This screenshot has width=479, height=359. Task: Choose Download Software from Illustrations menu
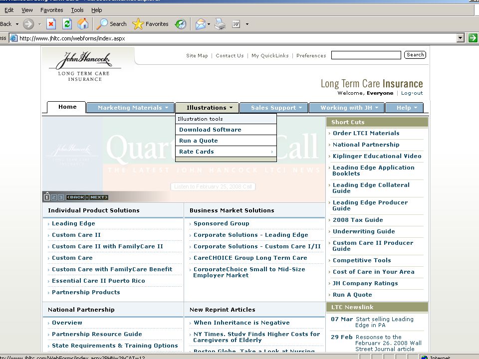tap(226, 130)
